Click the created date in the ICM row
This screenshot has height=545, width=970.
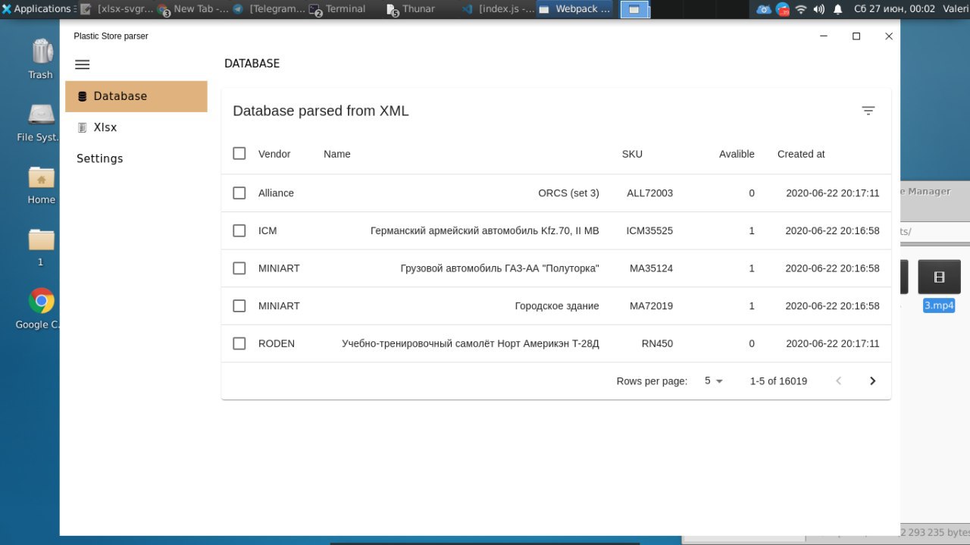tap(832, 230)
